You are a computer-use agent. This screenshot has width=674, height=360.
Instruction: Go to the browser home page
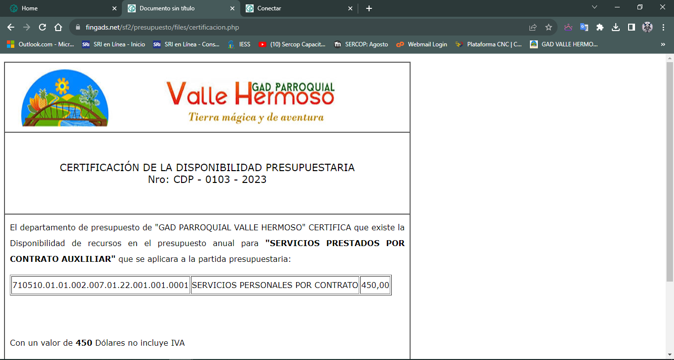pyautogui.click(x=58, y=28)
